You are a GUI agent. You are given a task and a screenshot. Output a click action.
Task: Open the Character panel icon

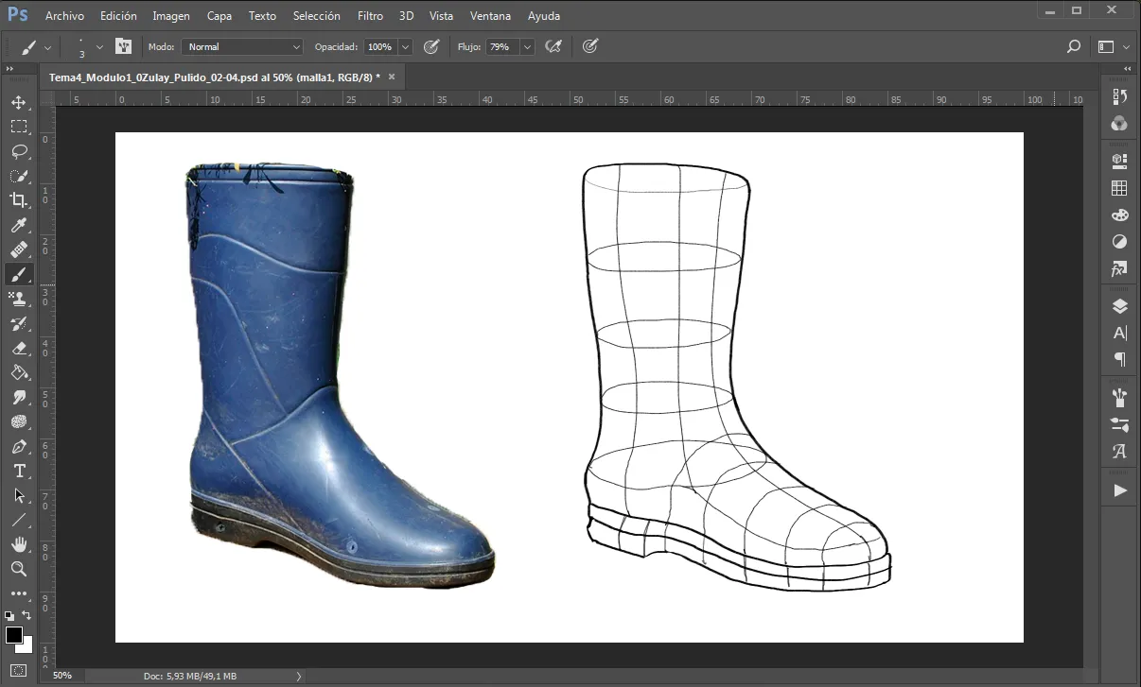pos(1120,334)
